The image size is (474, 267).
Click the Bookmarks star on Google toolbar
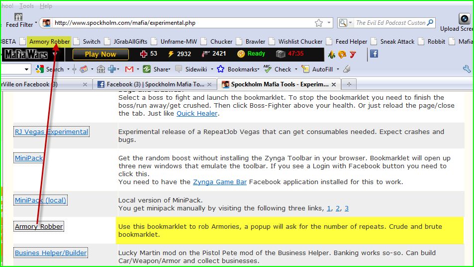coord(221,69)
